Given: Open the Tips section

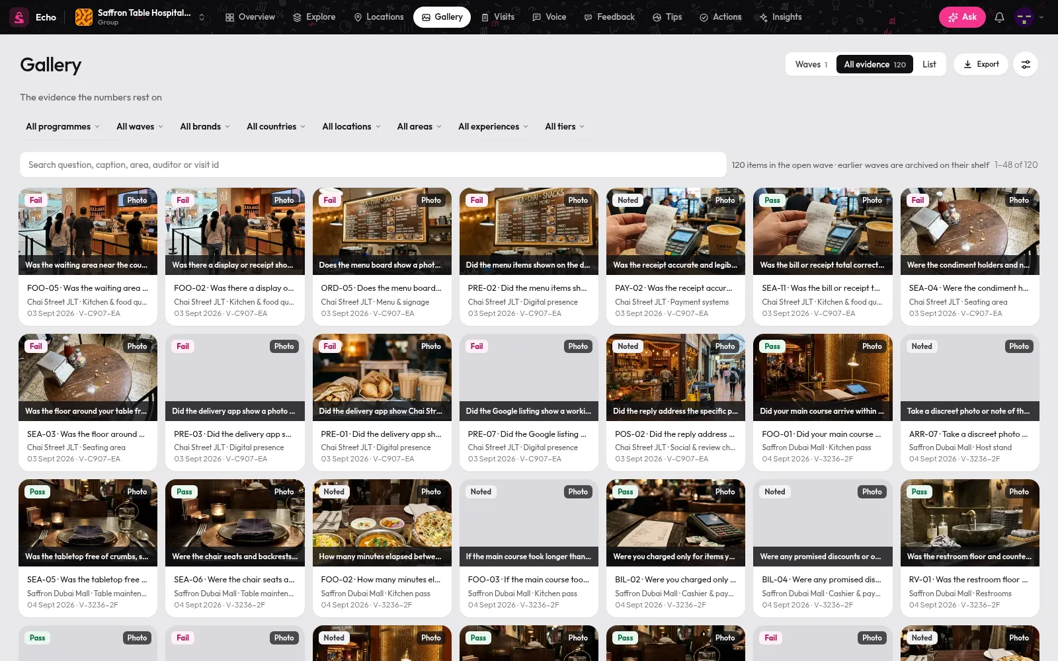Looking at the screenshot, I should click(667, 17).
